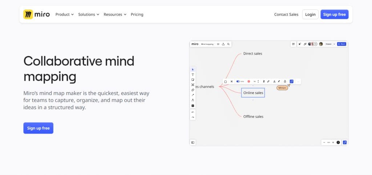Click the node shape square icon in context toolbar
Screen dimensions: 372x175
[x=225, y=82]
